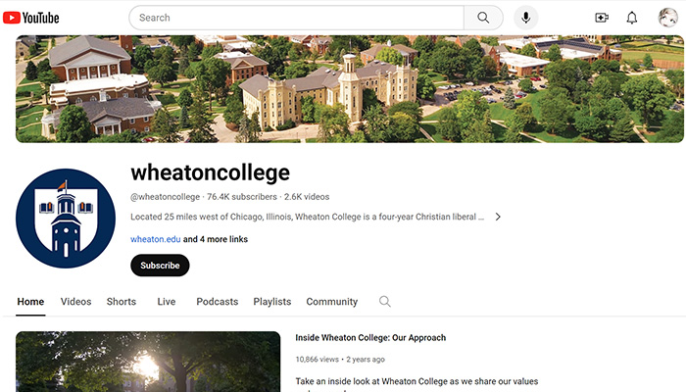The height and width of the screenshot is (392, 686).
Task: Open the Community tab
Action: click(331, 302)
